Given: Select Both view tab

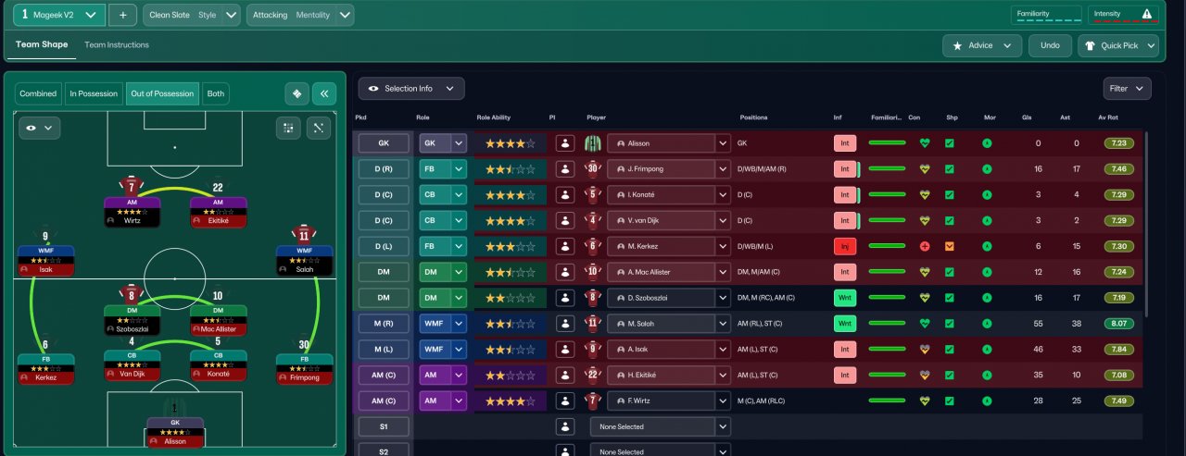Looking at the screenshot, I should coord(216,93).
